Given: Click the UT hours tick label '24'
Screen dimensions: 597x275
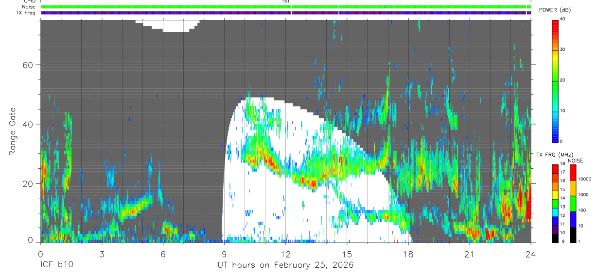Looking at the screenshot, I should [530, 254].
